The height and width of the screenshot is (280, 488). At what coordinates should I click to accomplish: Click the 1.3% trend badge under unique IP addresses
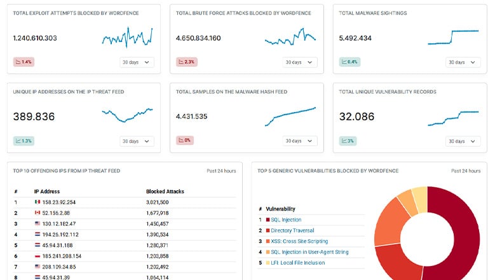pyautogui.click(x=24, y=141)
